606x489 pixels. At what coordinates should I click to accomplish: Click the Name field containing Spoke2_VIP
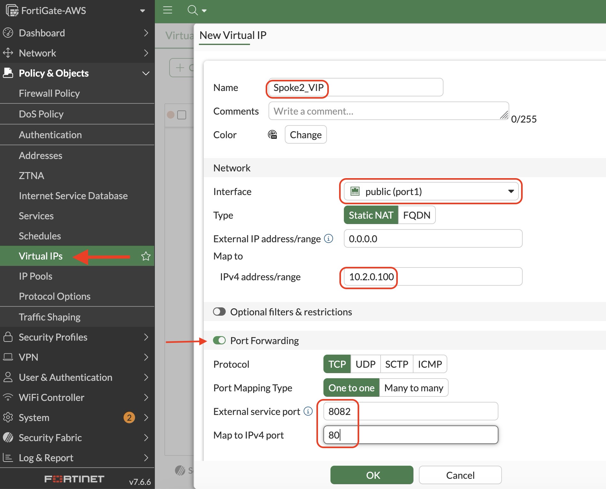pos(356,87)
